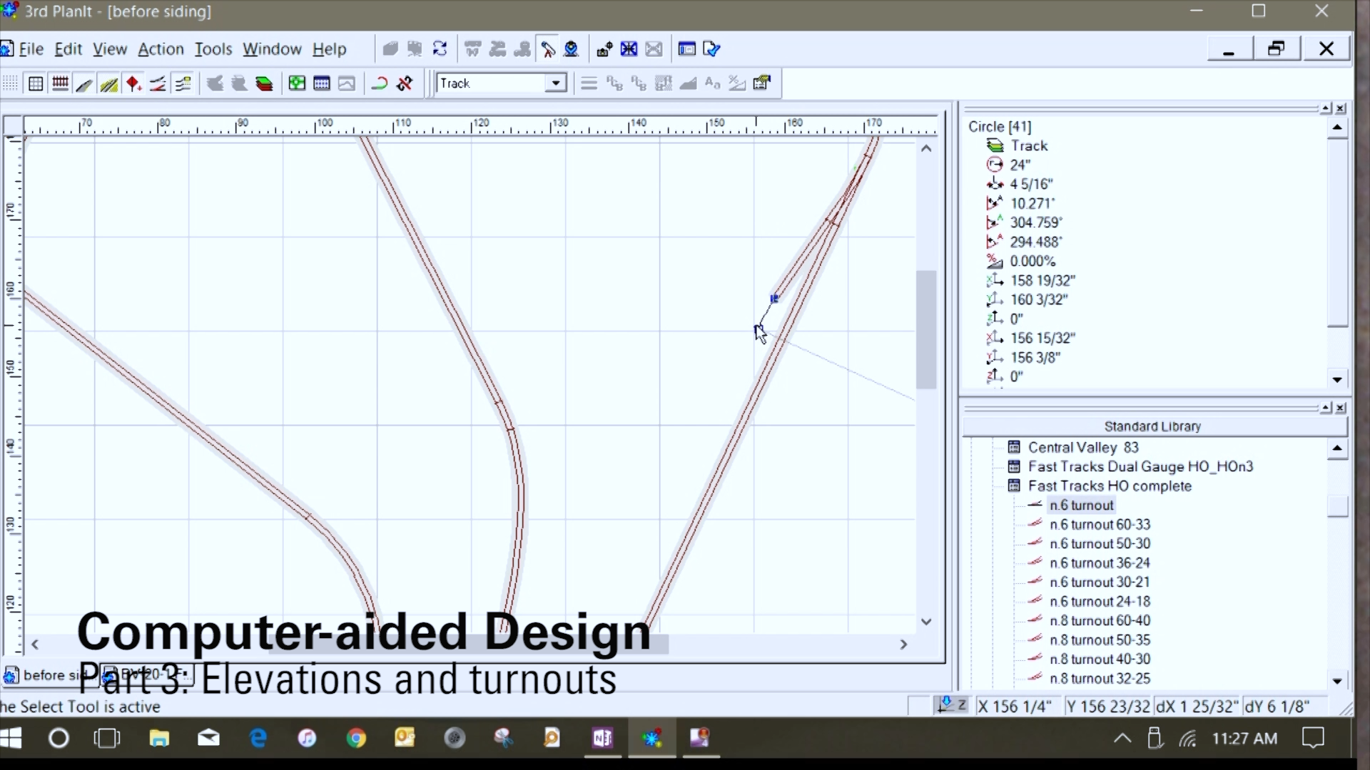Expand the Central Valley 83 library entry
The image size is (1370, 770).
pyautogui.click(x=1001, y=446)
